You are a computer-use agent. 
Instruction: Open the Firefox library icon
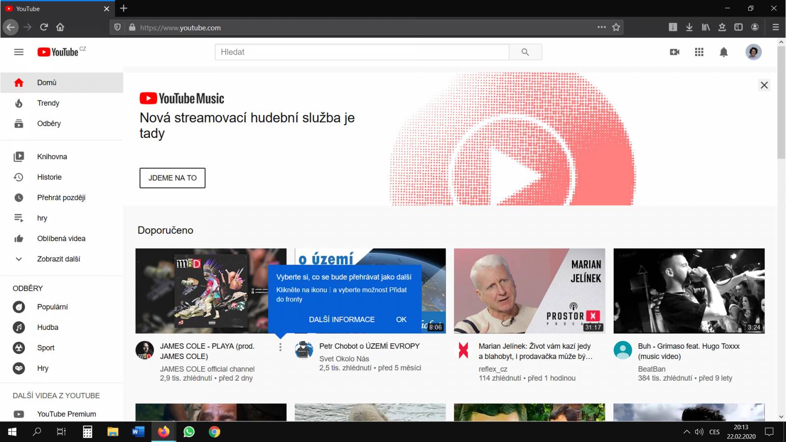click(705, 27)
